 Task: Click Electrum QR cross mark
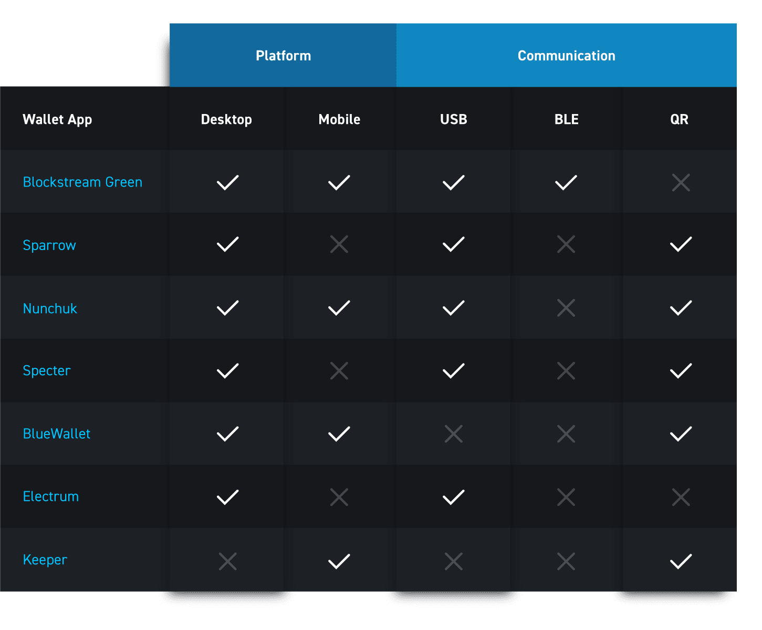(x=681, y=497)
